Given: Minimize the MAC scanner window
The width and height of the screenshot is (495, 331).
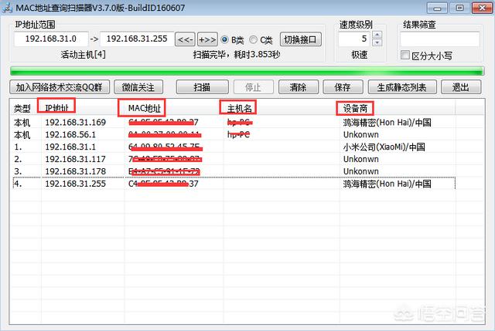Looking at the screenshot, I should [x=437, y=8].
